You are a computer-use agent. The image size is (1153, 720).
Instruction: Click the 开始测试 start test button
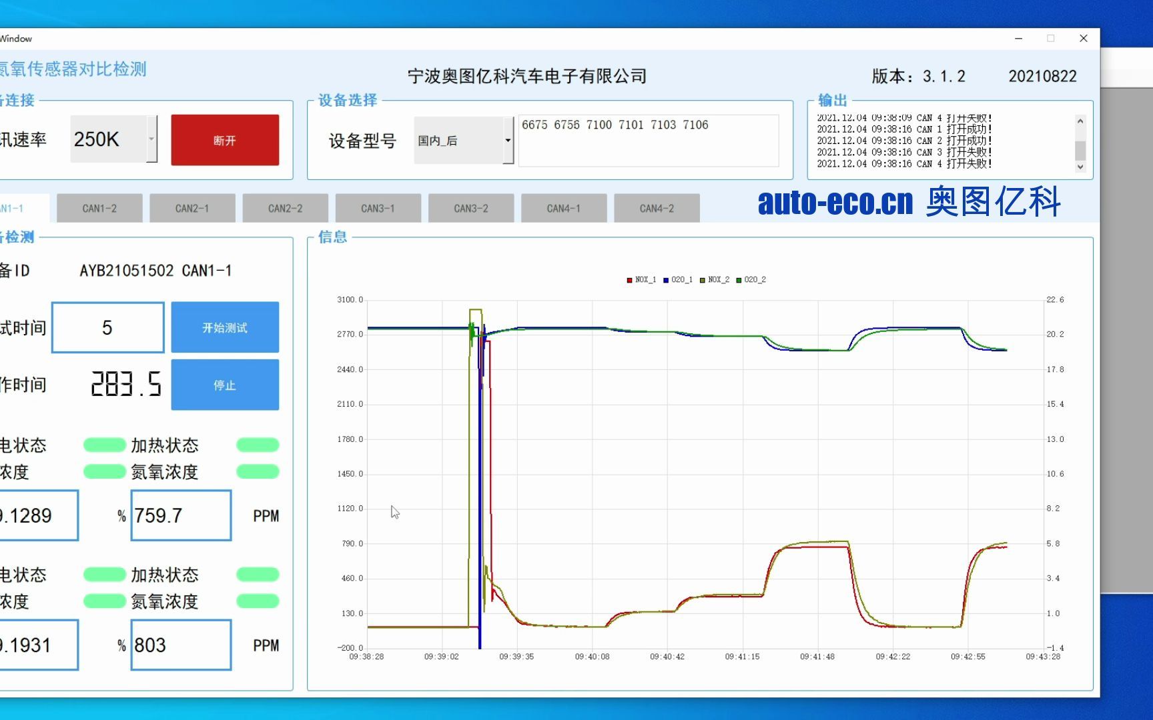pos(225,327)
